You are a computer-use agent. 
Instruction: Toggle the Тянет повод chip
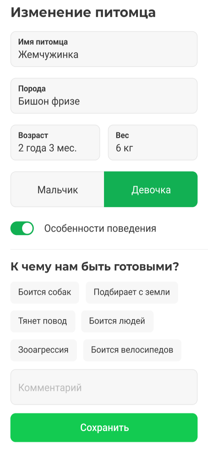pyautogui.click(x=43, y=321)
